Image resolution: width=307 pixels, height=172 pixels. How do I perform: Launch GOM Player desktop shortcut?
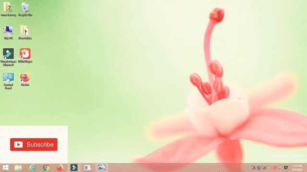coord(25,55)
